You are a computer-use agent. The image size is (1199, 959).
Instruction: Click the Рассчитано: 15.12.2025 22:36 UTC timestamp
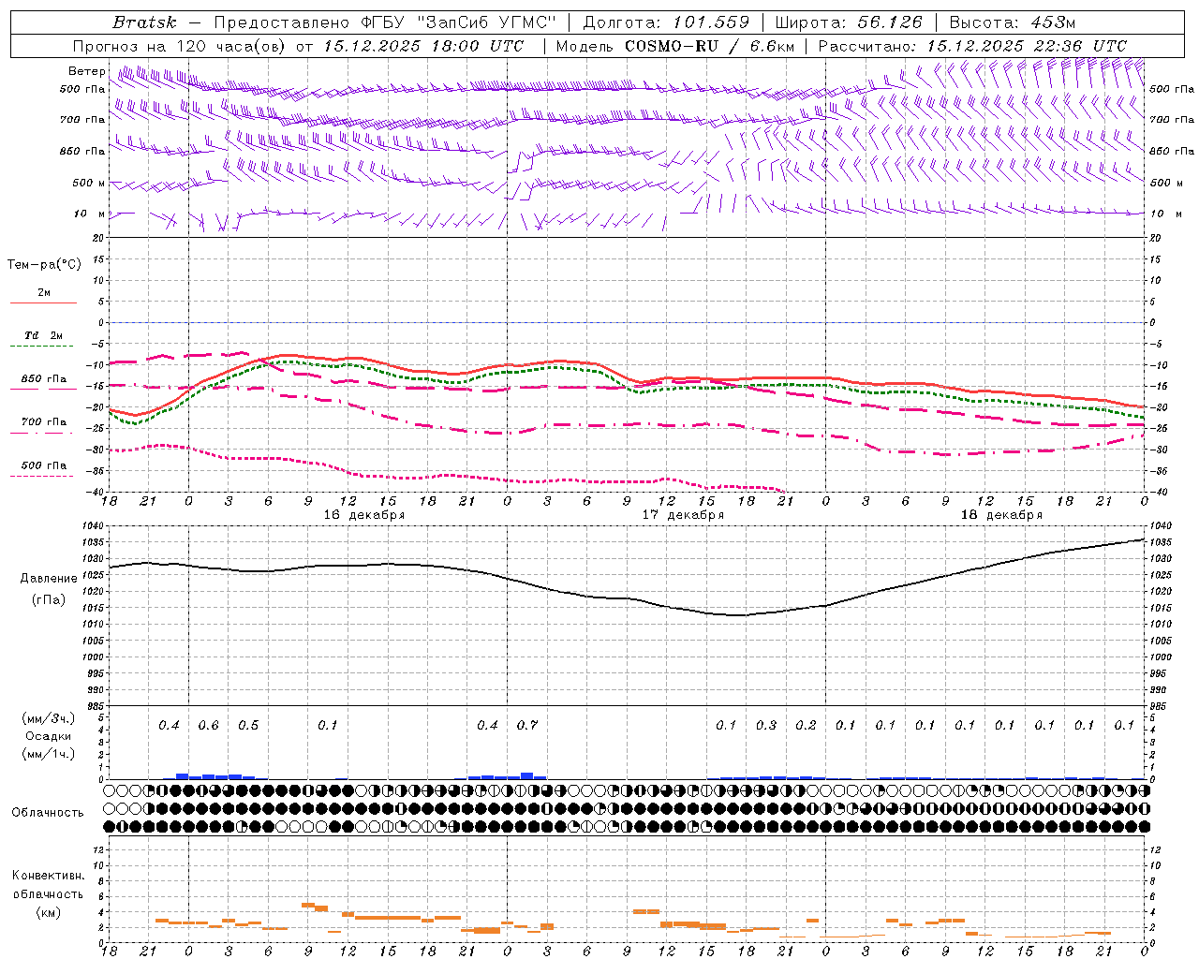click(x=972, y=46)
